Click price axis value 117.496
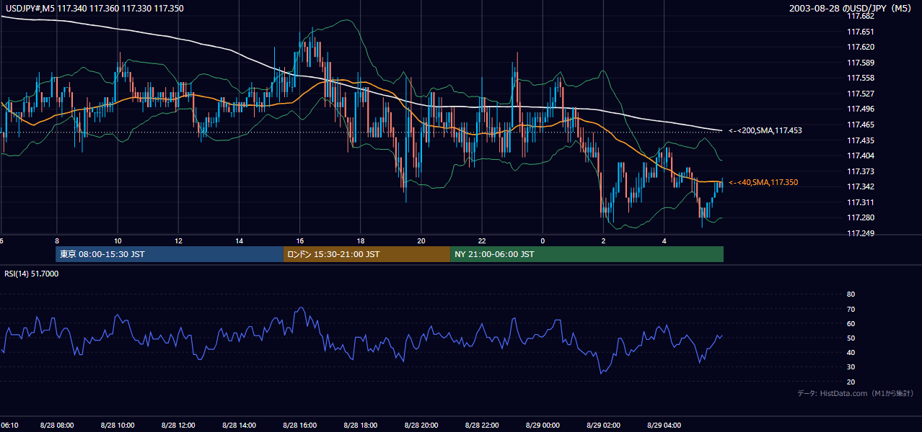The height and width of the screenshot is (432, 922). 861,109
